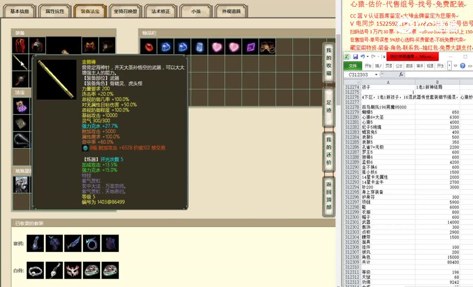Click the Excel insert function fx button

tap(401, 74)
